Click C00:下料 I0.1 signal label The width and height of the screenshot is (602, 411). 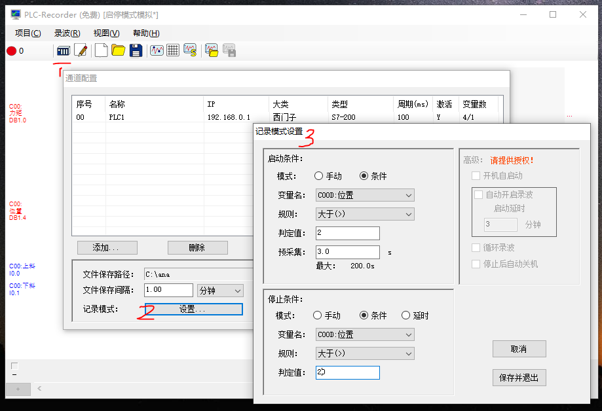pos(22,289)
